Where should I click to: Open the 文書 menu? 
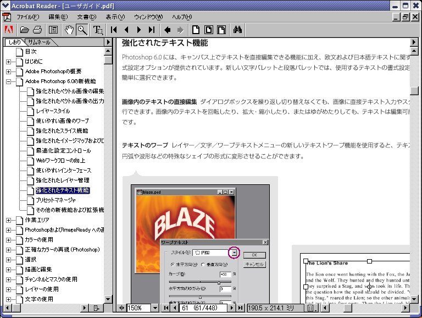click(x=86, y=17)
